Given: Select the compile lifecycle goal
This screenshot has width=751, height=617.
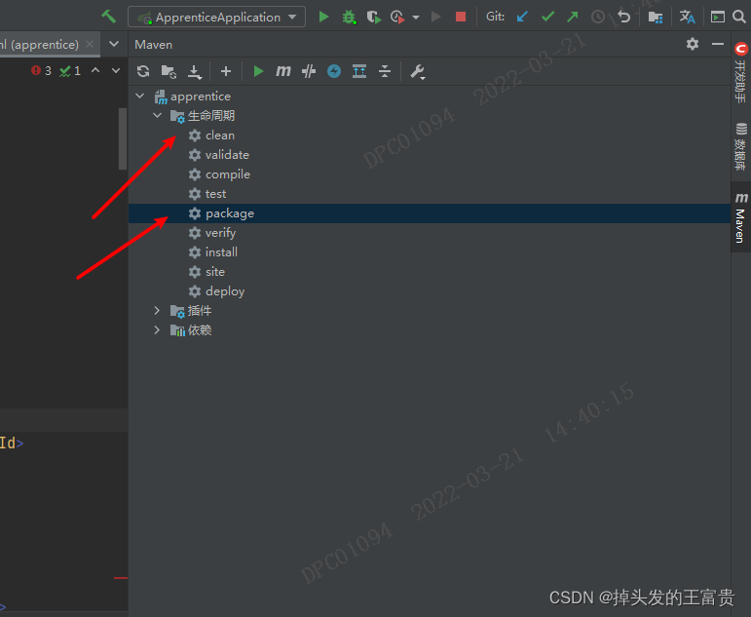Looking at the screenshot, I should 228,174.
